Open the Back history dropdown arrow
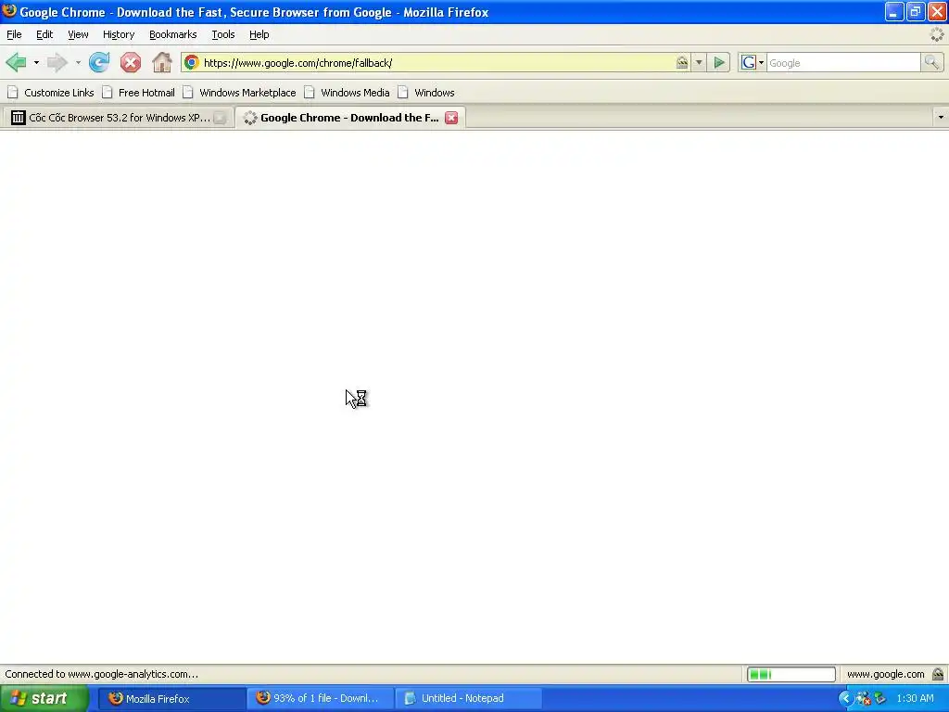 pyautogui.click(x=36, y=62)
